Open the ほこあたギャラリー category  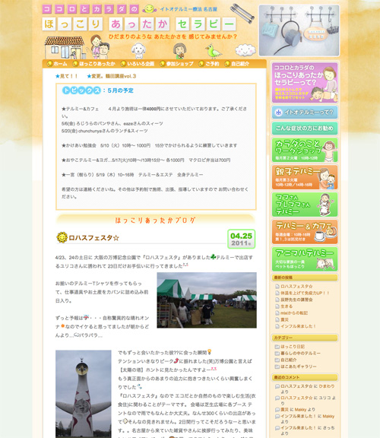pos(299,367)
